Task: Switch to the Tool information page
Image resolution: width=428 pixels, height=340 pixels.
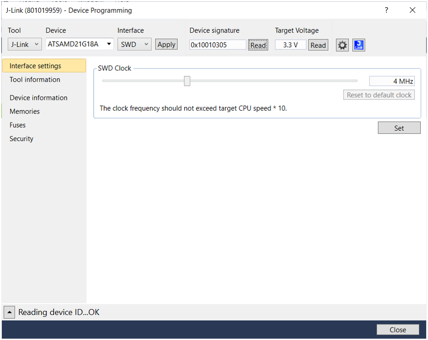Action: 35,80
